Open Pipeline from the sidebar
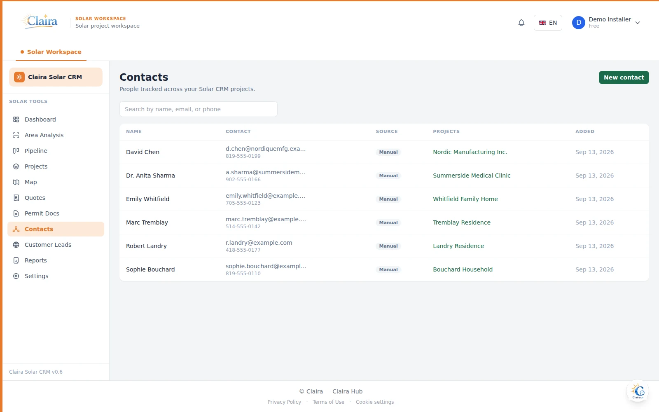 [x=56, y=151]
